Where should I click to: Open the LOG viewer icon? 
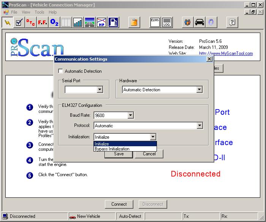point(166,22)
